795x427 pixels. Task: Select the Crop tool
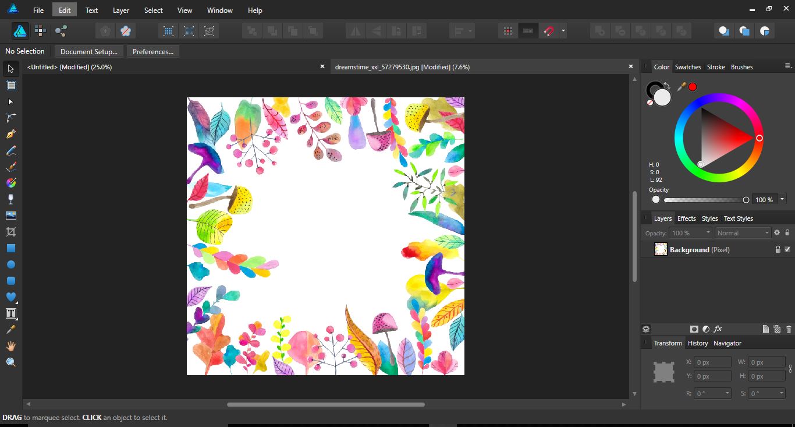(x=10, y=231)
